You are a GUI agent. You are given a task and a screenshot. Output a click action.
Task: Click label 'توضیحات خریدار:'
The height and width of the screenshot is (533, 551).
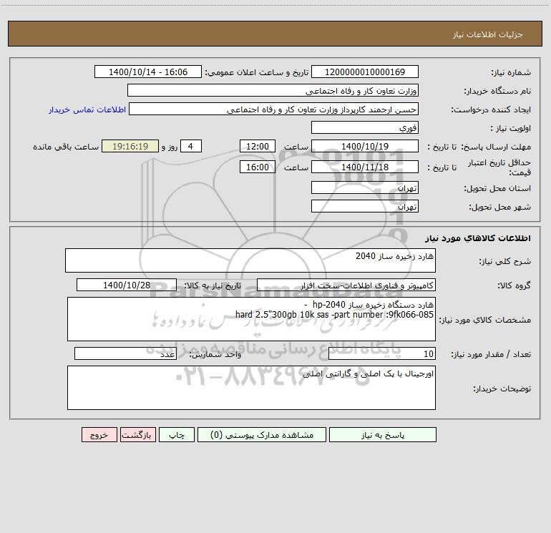click(502, 389)
